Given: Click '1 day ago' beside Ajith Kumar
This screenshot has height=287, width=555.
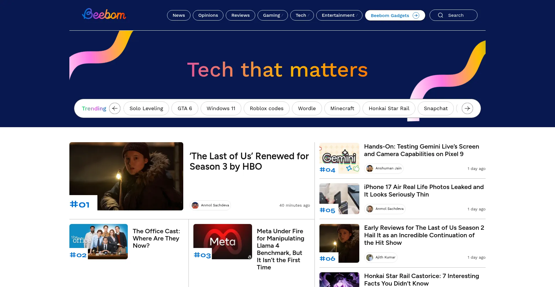Looking at the screenshot, I should point(476,258).
